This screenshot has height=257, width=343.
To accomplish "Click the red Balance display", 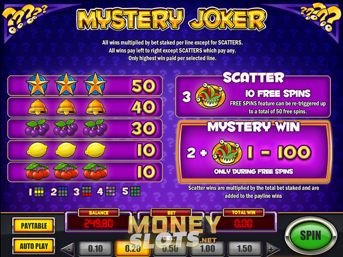I will 99,223.
